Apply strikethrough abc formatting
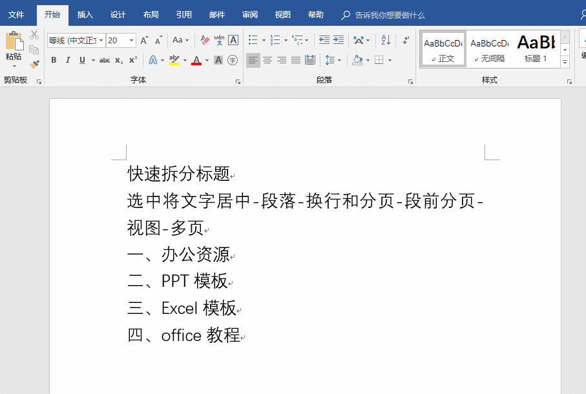 click(105, 60)
